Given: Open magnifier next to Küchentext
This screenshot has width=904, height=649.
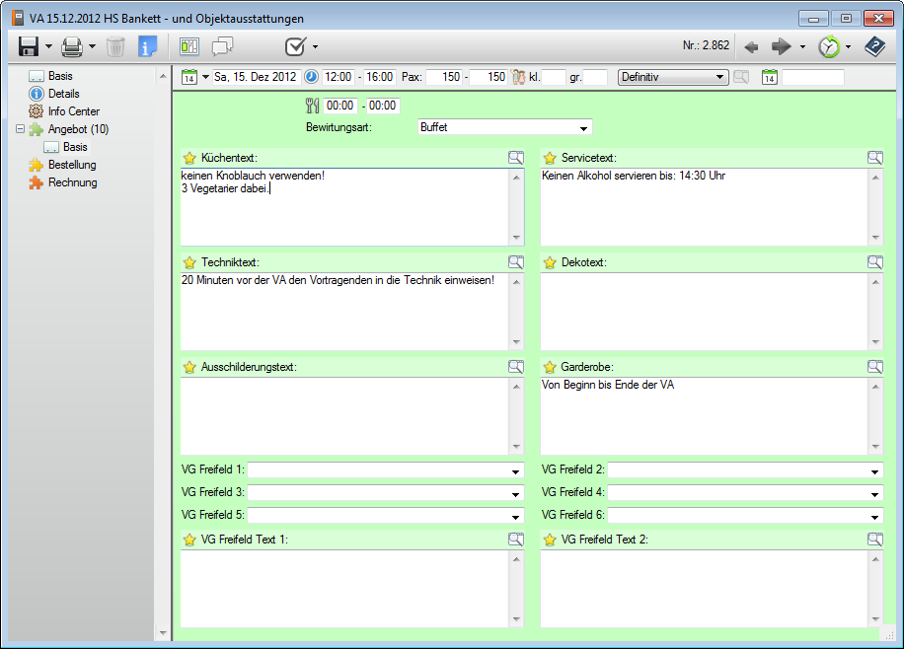Looking at the screenshot, I should 515,157.
